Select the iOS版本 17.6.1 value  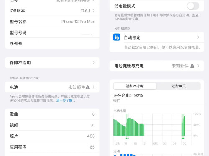point(85,11)
